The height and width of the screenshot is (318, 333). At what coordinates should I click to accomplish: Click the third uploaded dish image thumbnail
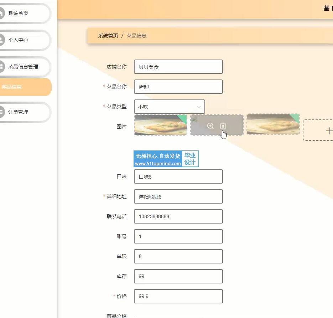tap(273, 124)
